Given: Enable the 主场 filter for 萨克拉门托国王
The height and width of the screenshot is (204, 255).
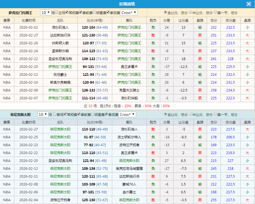Looking at the screenshot, I should pos(56,12).
